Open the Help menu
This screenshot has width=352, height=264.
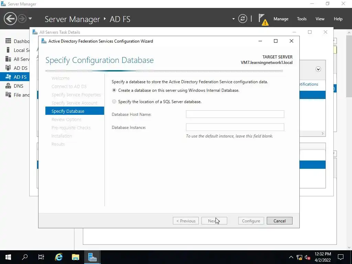click(338, 19)
